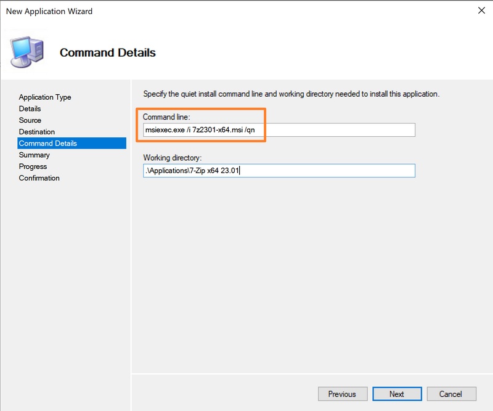Click the computer wizard icon in header
This screenshot has width=493, height=411.
pos(28,51)
